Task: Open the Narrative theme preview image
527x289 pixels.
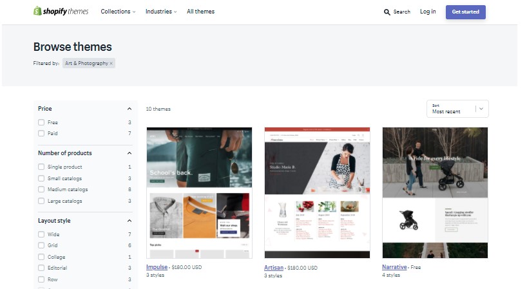Action: click(x=435, y=192)
